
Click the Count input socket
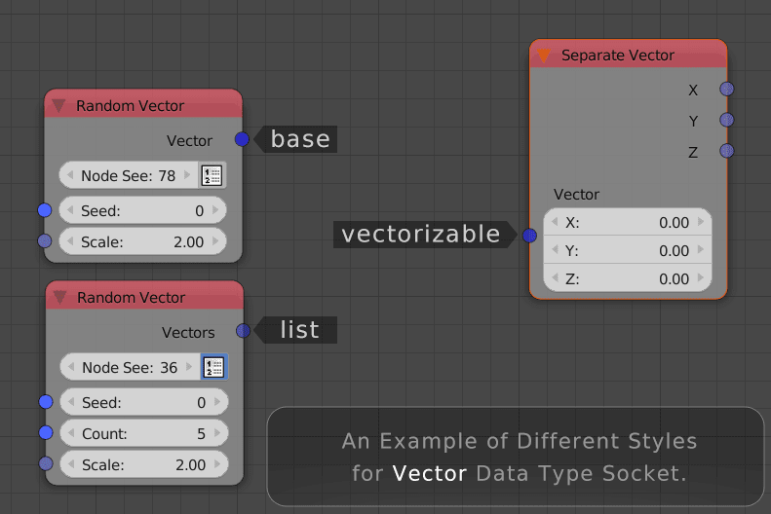[x=46, y=432]
